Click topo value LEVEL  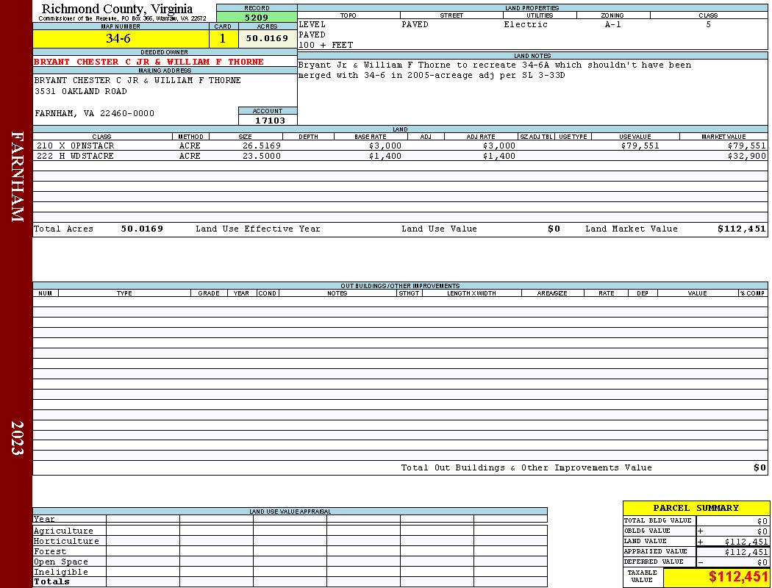point(312,24)
